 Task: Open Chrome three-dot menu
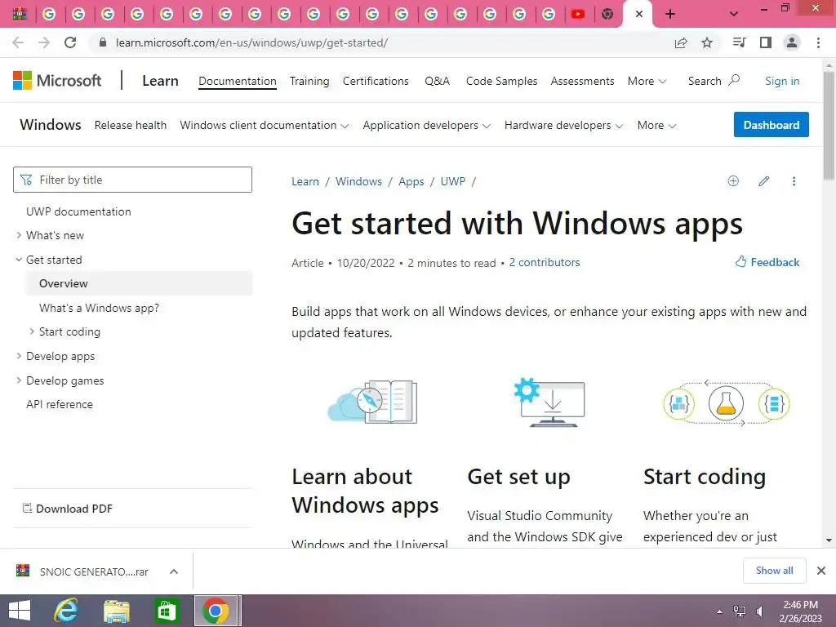(818, 42)
